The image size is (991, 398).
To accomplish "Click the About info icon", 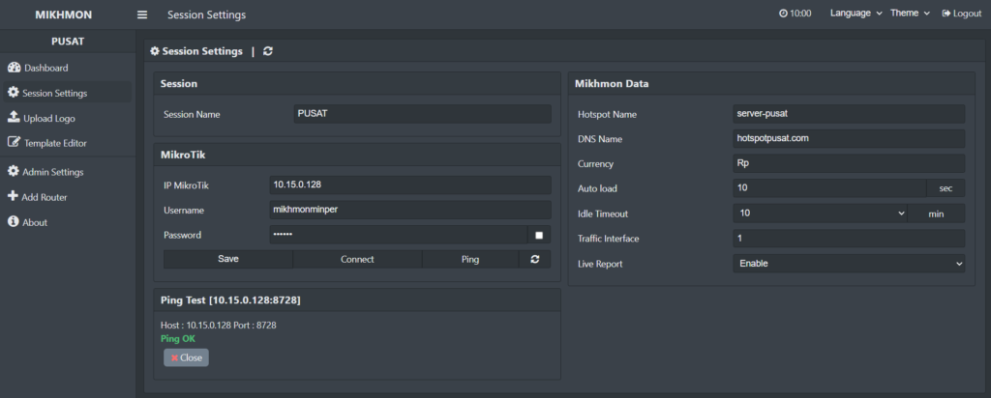I will [13, 222].
